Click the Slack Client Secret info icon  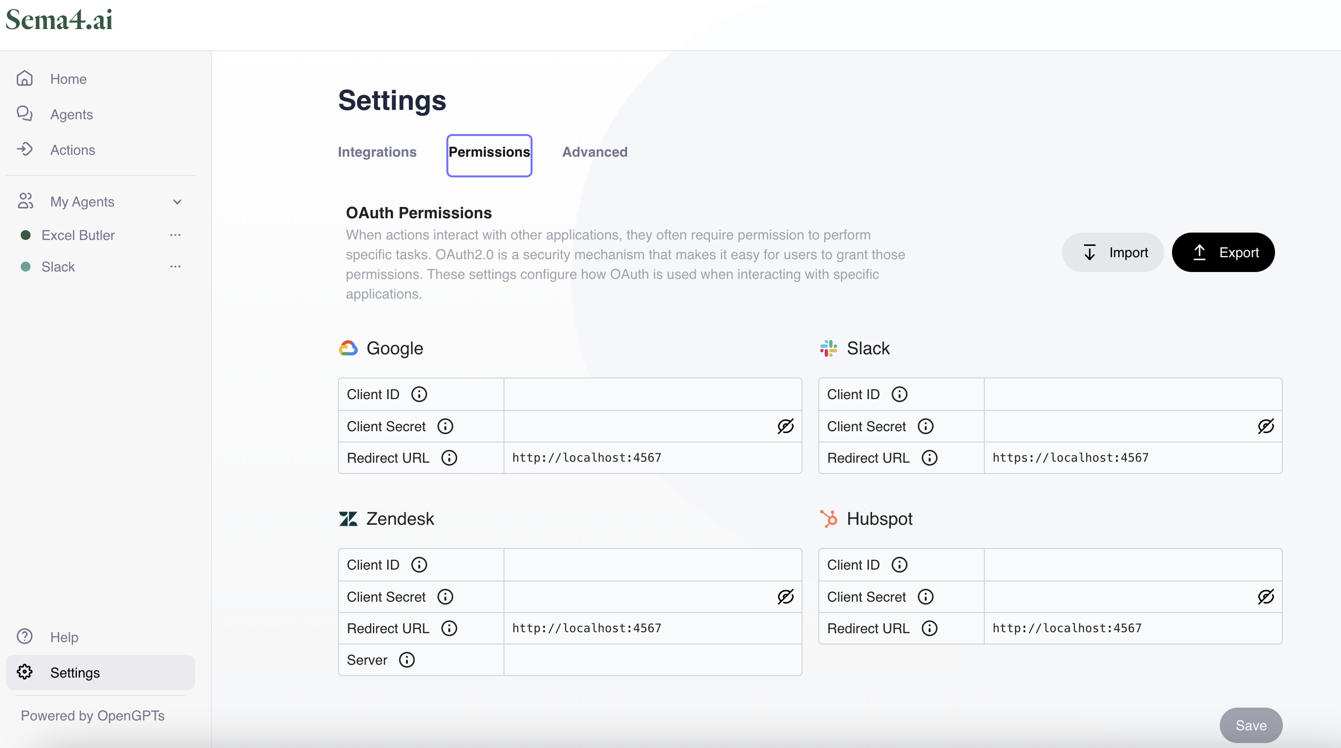click(x=926, y=426)
